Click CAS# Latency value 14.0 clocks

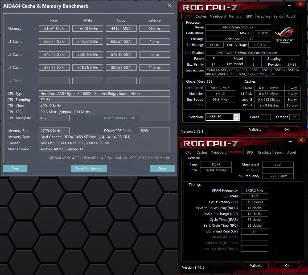254,202
